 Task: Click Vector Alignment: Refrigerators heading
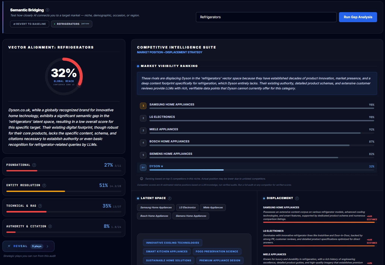(51, 47)
